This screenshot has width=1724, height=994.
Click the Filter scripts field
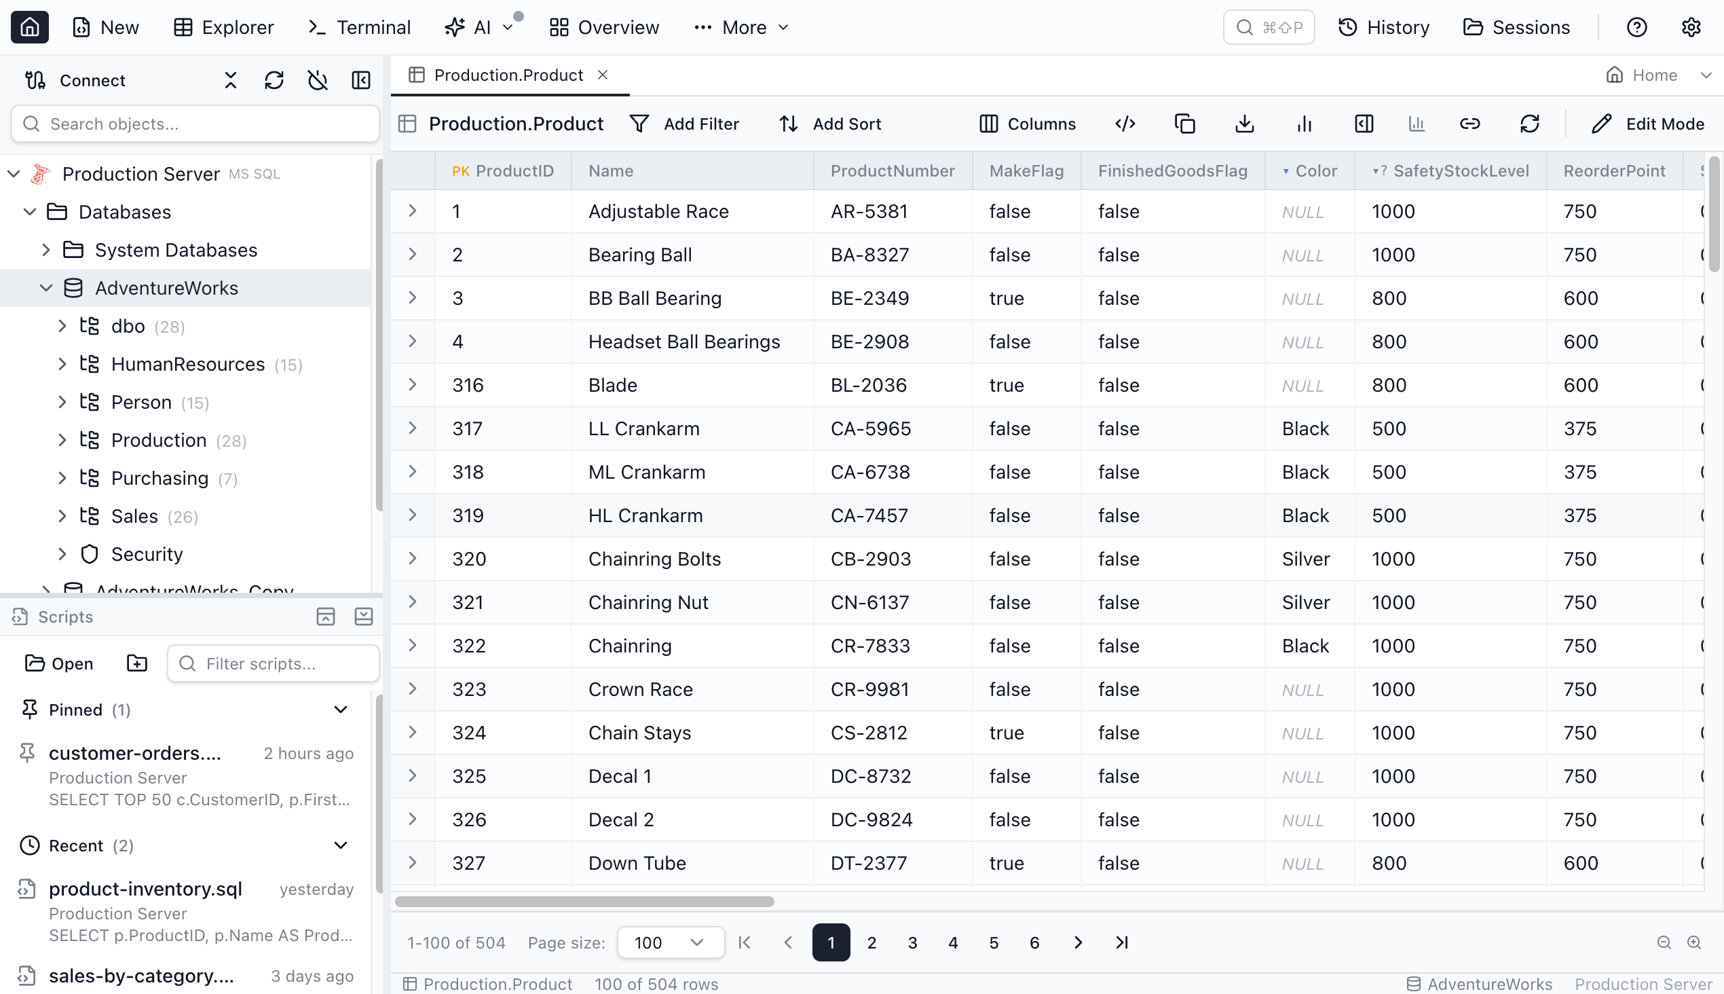[273, 663]
